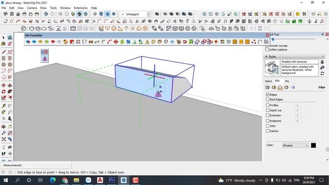The width and height of the screenshot is (329, 185).
Task: Switch to the Mix tab in Styles
Action: pyautogui.click(x=287, y=81)
